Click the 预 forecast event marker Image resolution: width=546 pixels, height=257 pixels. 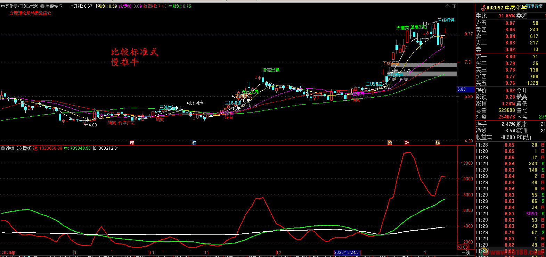pyautogui.click(x=390, y=143)
